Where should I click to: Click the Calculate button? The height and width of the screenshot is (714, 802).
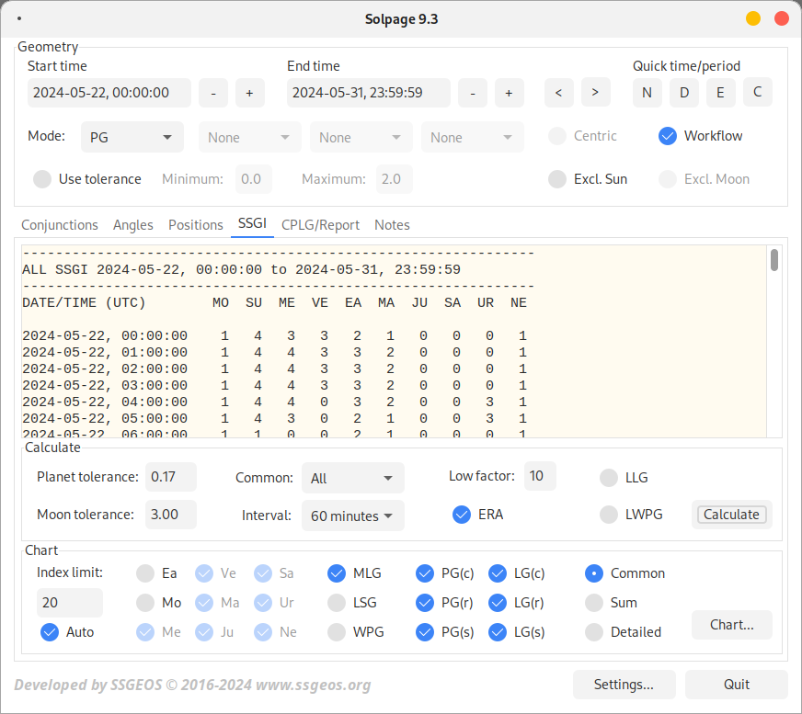point(731,515)
